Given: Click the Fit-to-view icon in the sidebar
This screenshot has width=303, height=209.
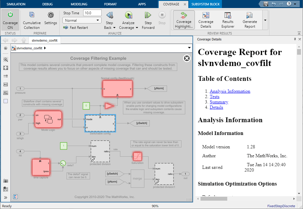Looking at the screenshot, I should coord(5,67).
